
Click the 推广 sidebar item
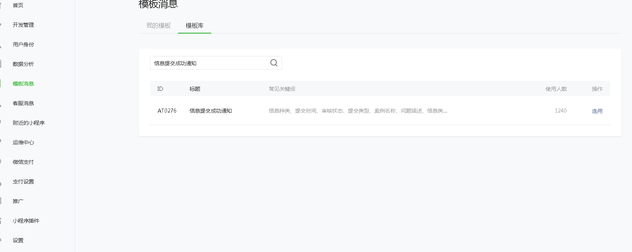[18, 201]
